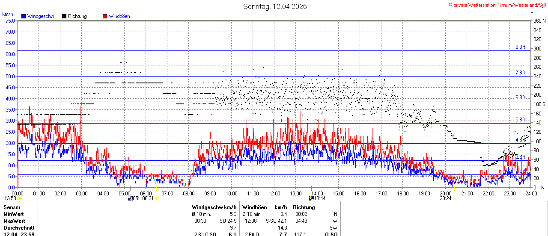Click the 8 Bft line label

tap(520, 47)
